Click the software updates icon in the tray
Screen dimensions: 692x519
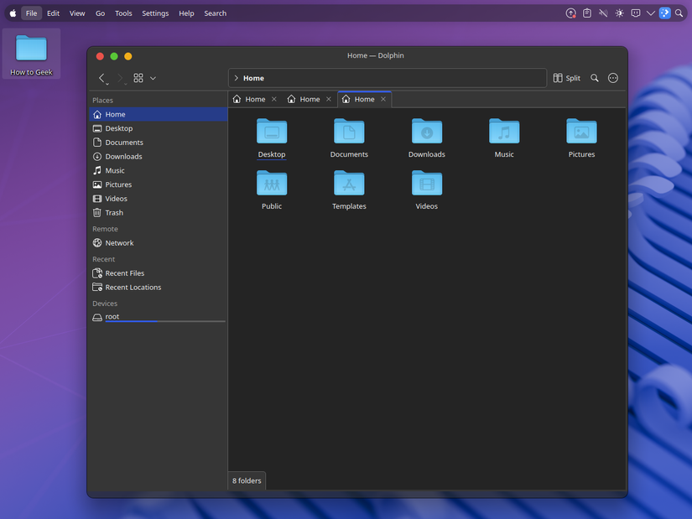570,13
